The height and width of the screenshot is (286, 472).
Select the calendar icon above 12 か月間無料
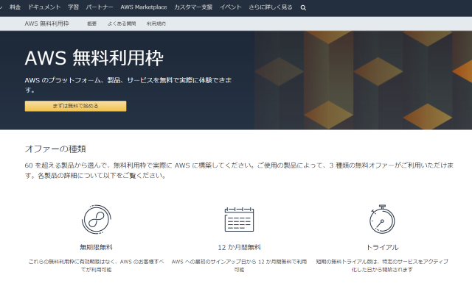click(239, 219)
